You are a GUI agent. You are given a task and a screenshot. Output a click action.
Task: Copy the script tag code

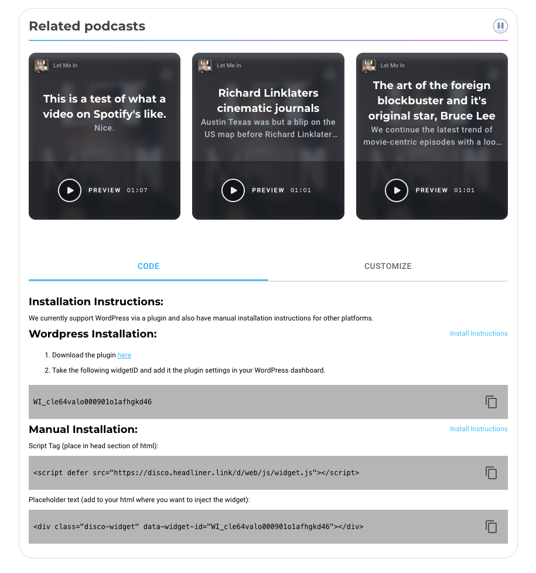click(491, 472)
